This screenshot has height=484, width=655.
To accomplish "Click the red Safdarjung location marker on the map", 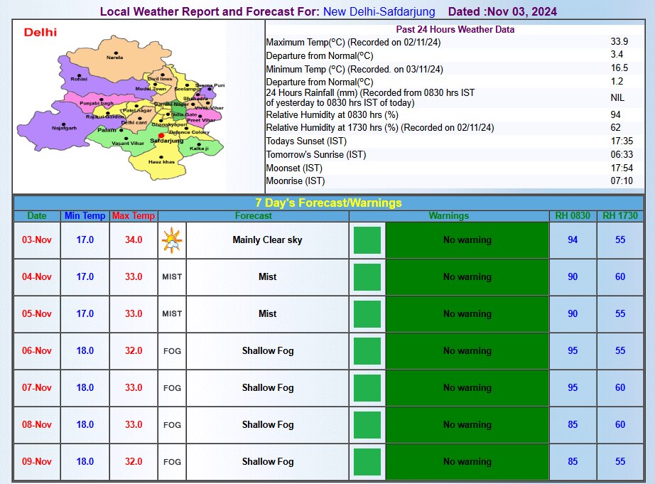I will coord(162,134).
